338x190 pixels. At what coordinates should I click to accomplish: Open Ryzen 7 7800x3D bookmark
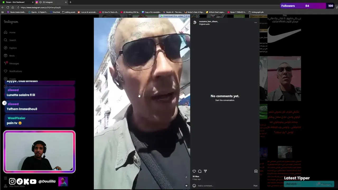(237, 12)
